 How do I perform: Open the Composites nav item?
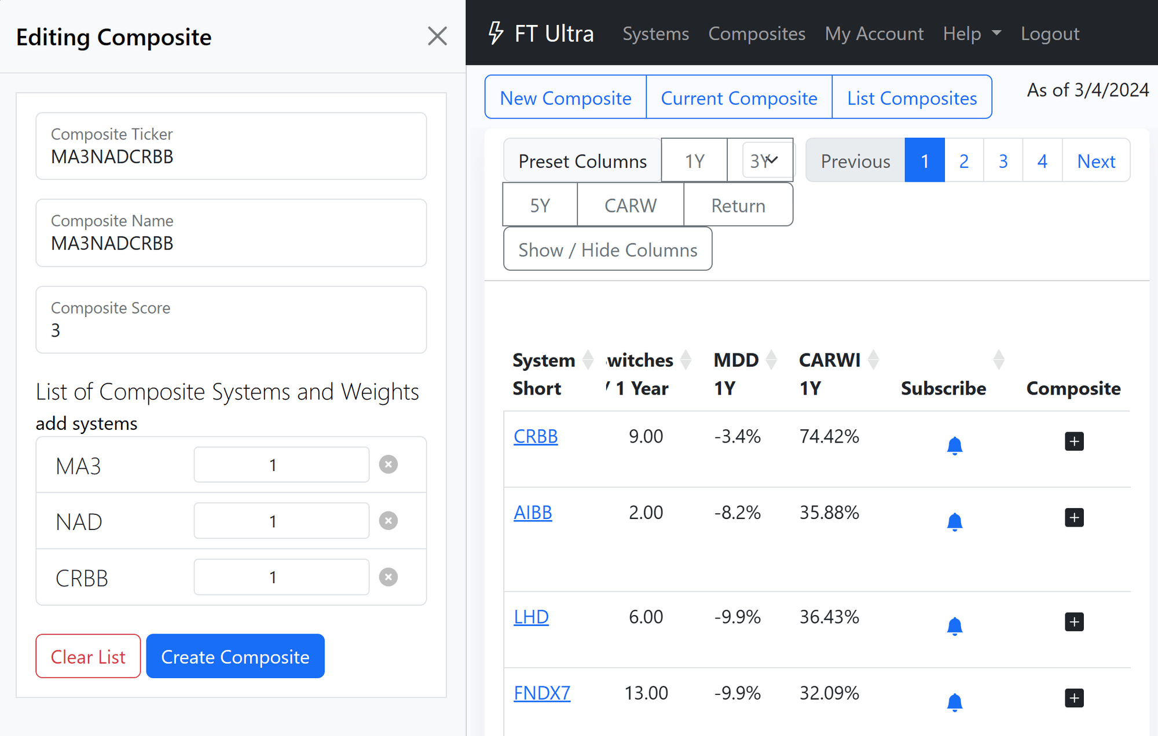pos(757,34)
